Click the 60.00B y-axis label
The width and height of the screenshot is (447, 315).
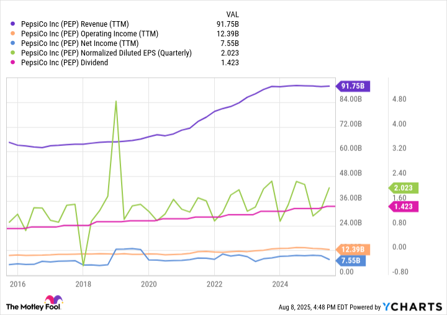[351, 148]
